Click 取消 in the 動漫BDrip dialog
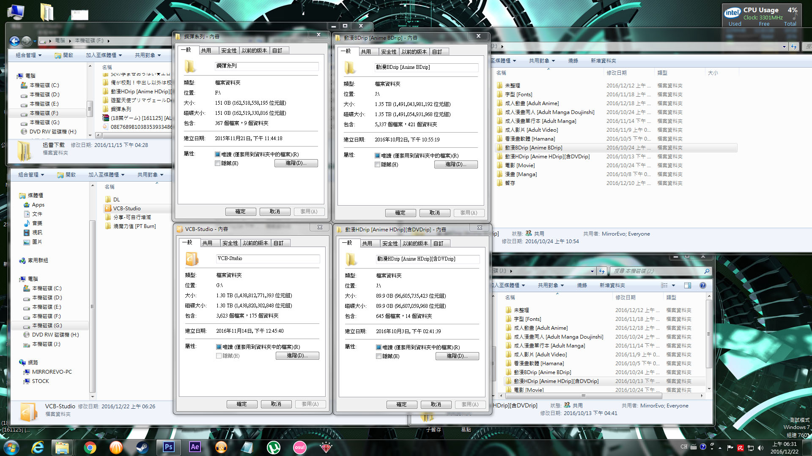This screenshot has height=456, width=812. pos(435,213)
